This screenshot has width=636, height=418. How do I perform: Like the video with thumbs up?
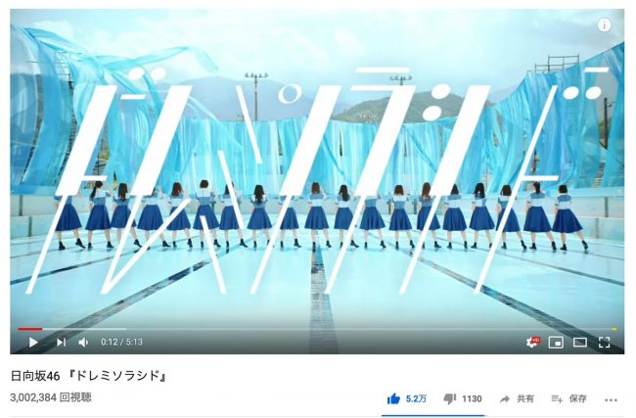[x=393, y=398]
